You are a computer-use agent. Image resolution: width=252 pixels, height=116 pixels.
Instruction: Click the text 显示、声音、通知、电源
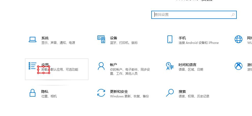[x=58, y=43]
